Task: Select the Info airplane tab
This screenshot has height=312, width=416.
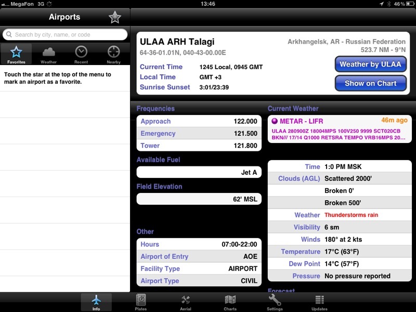Action: (x=96, y=302)
